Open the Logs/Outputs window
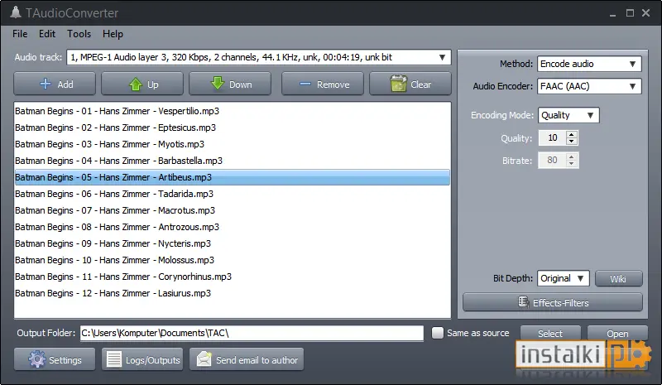Viewport: 662px width, 385px height. point(142,359)
